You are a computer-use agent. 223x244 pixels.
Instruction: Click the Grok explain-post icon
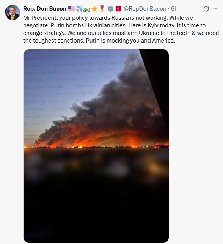[x=206, y=9]
